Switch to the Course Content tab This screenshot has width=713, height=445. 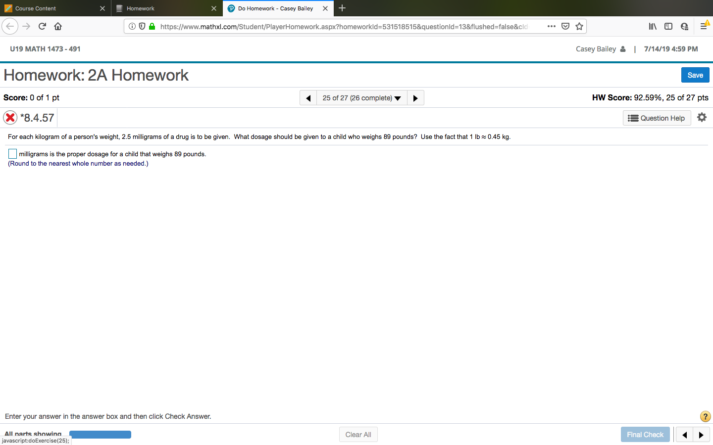tap(54, 8)
